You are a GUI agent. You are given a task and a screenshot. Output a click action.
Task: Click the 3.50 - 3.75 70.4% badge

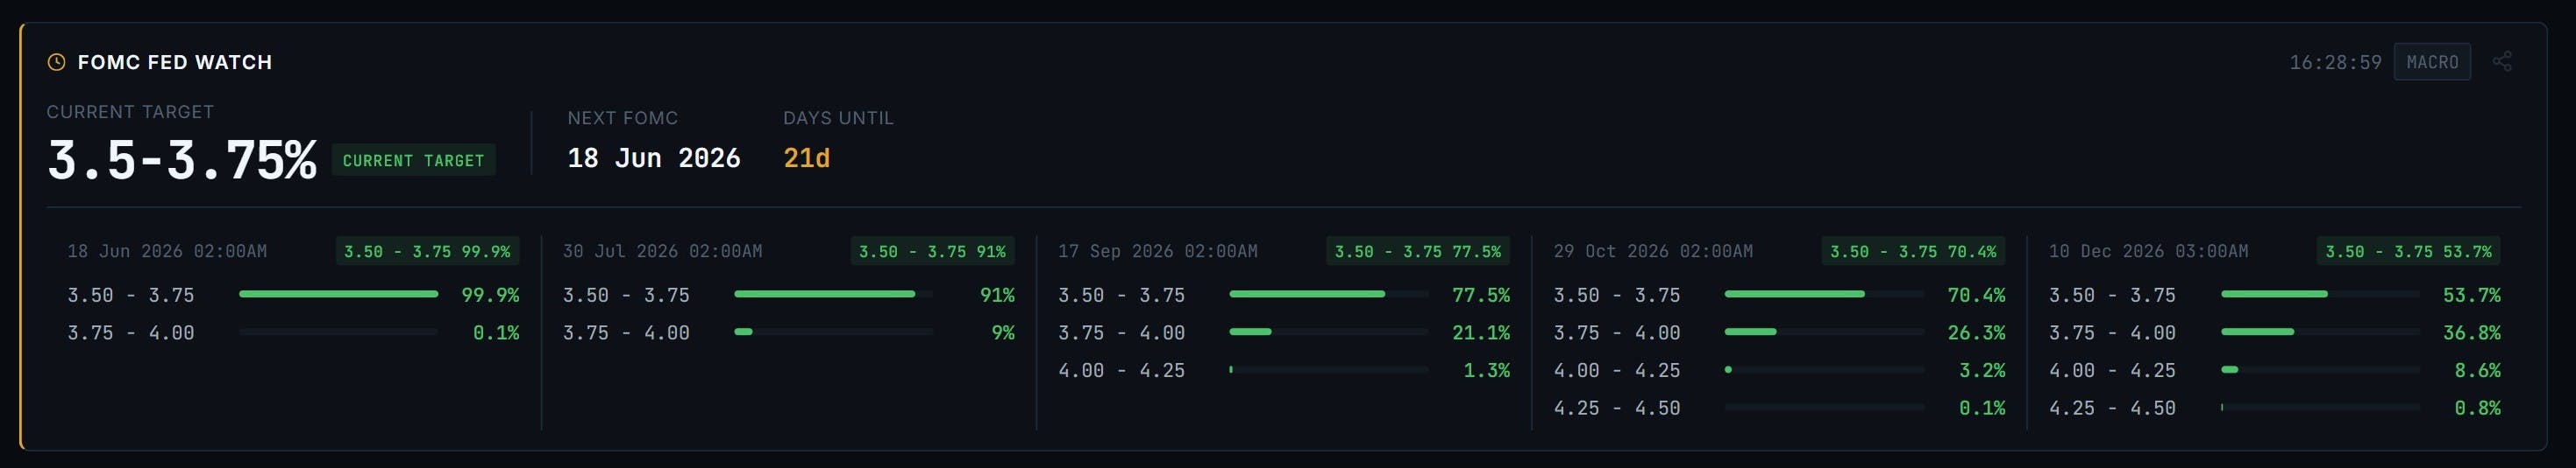pyautogui.click(x=1913, y=251)
